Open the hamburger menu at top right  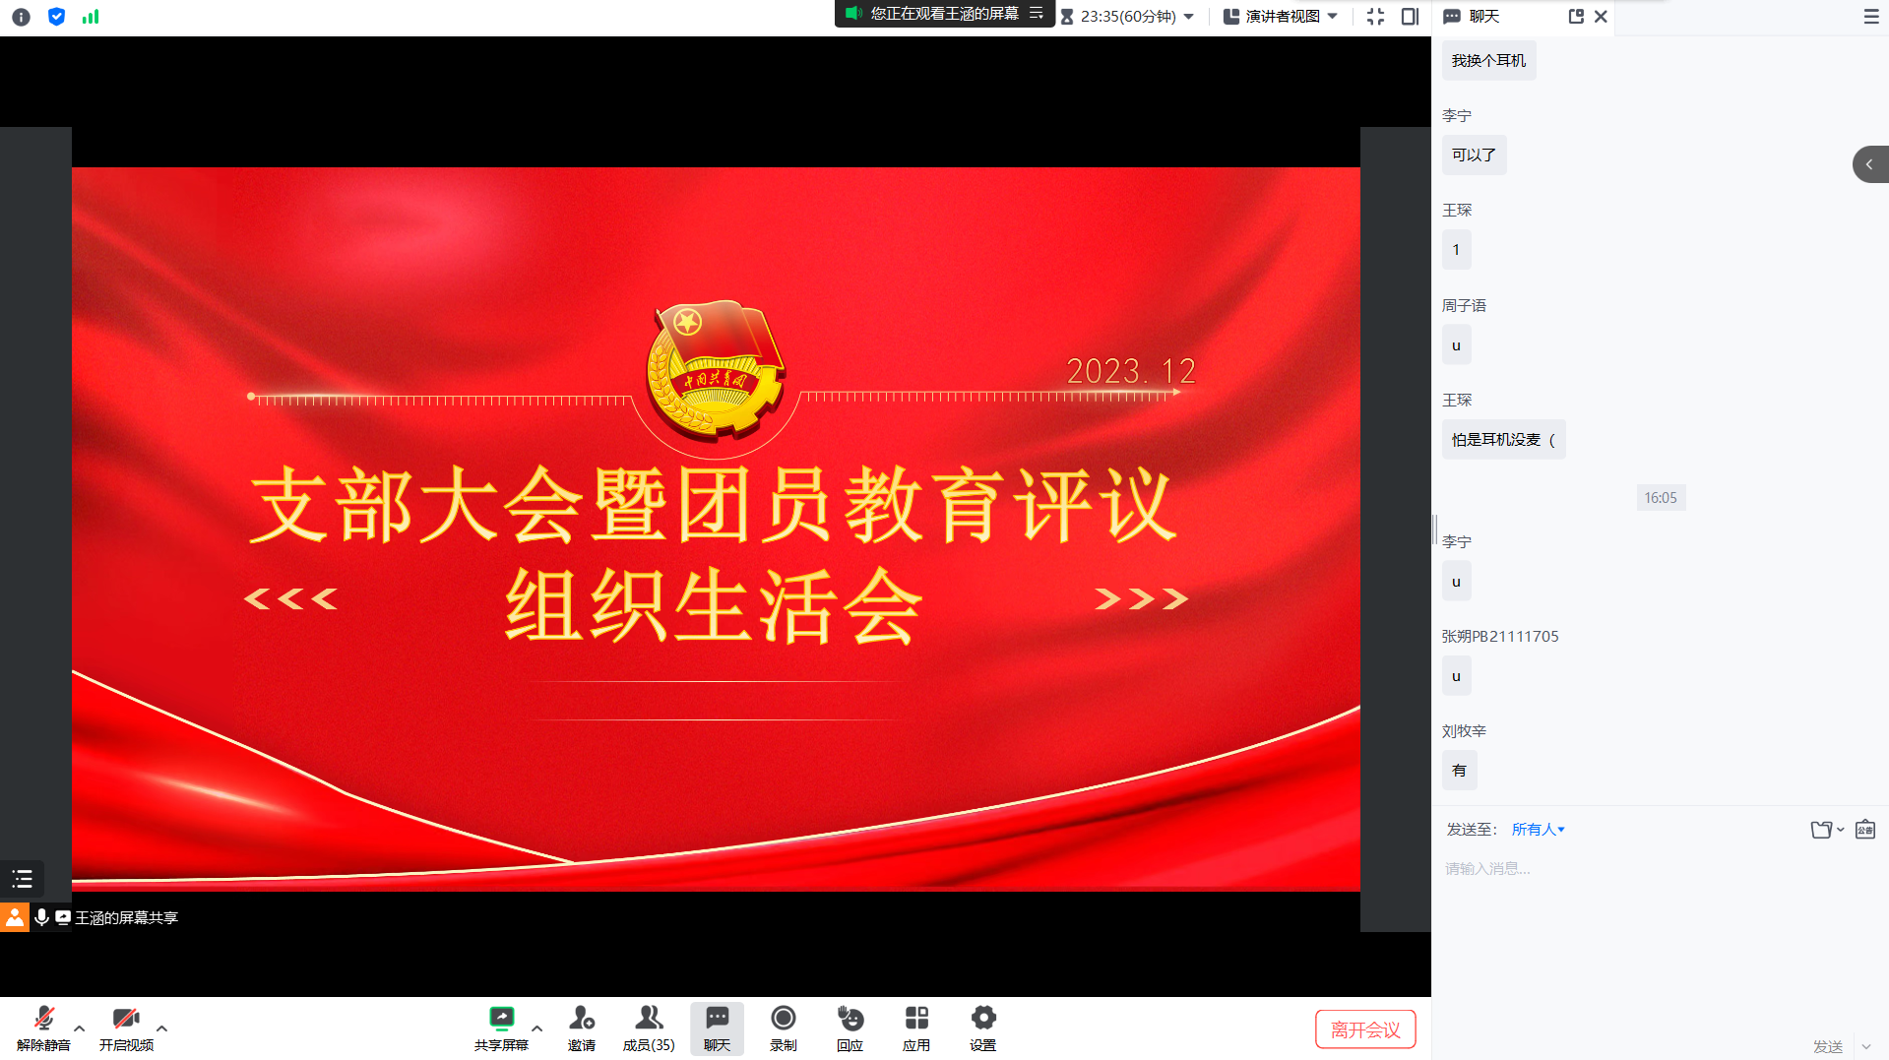1870,17
